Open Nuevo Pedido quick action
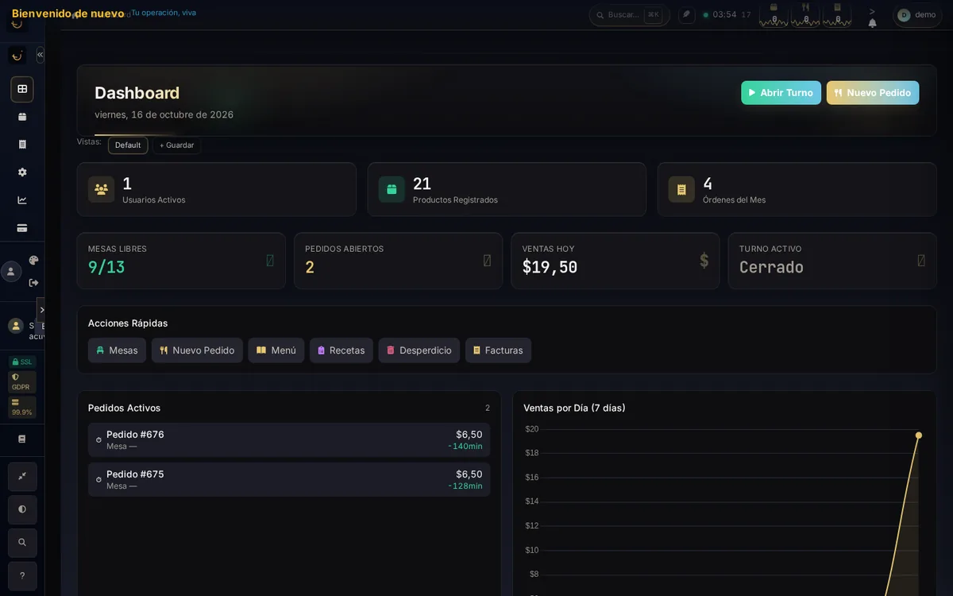This screenshot has height=596, width=953. pos(197,350)
